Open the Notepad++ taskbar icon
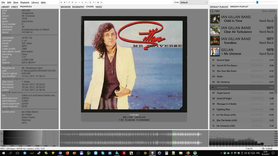278x156 pixels. click(174, 153)
